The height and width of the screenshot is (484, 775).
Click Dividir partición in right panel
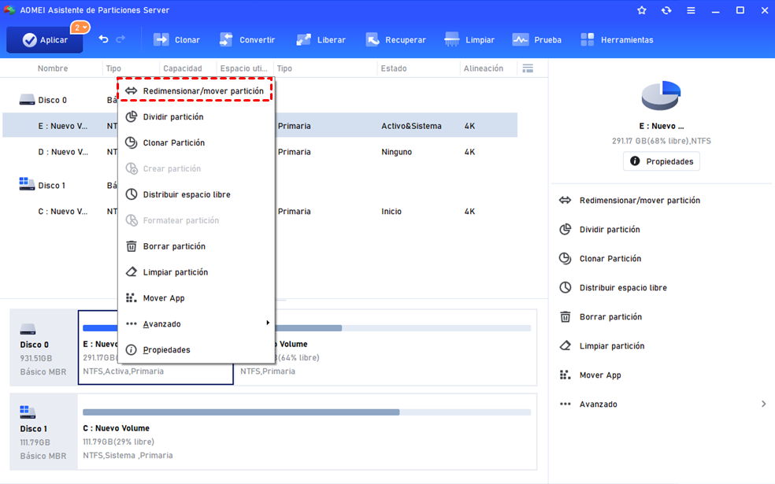point(610,230)
